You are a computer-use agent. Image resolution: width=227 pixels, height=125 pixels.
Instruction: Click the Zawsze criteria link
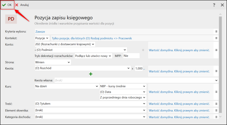(x=40, y=32)
